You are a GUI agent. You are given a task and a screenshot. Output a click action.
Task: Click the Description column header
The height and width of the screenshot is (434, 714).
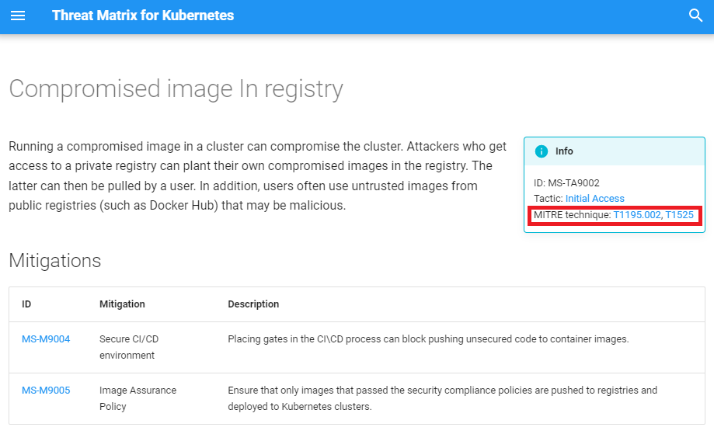(x=253, y=304)
